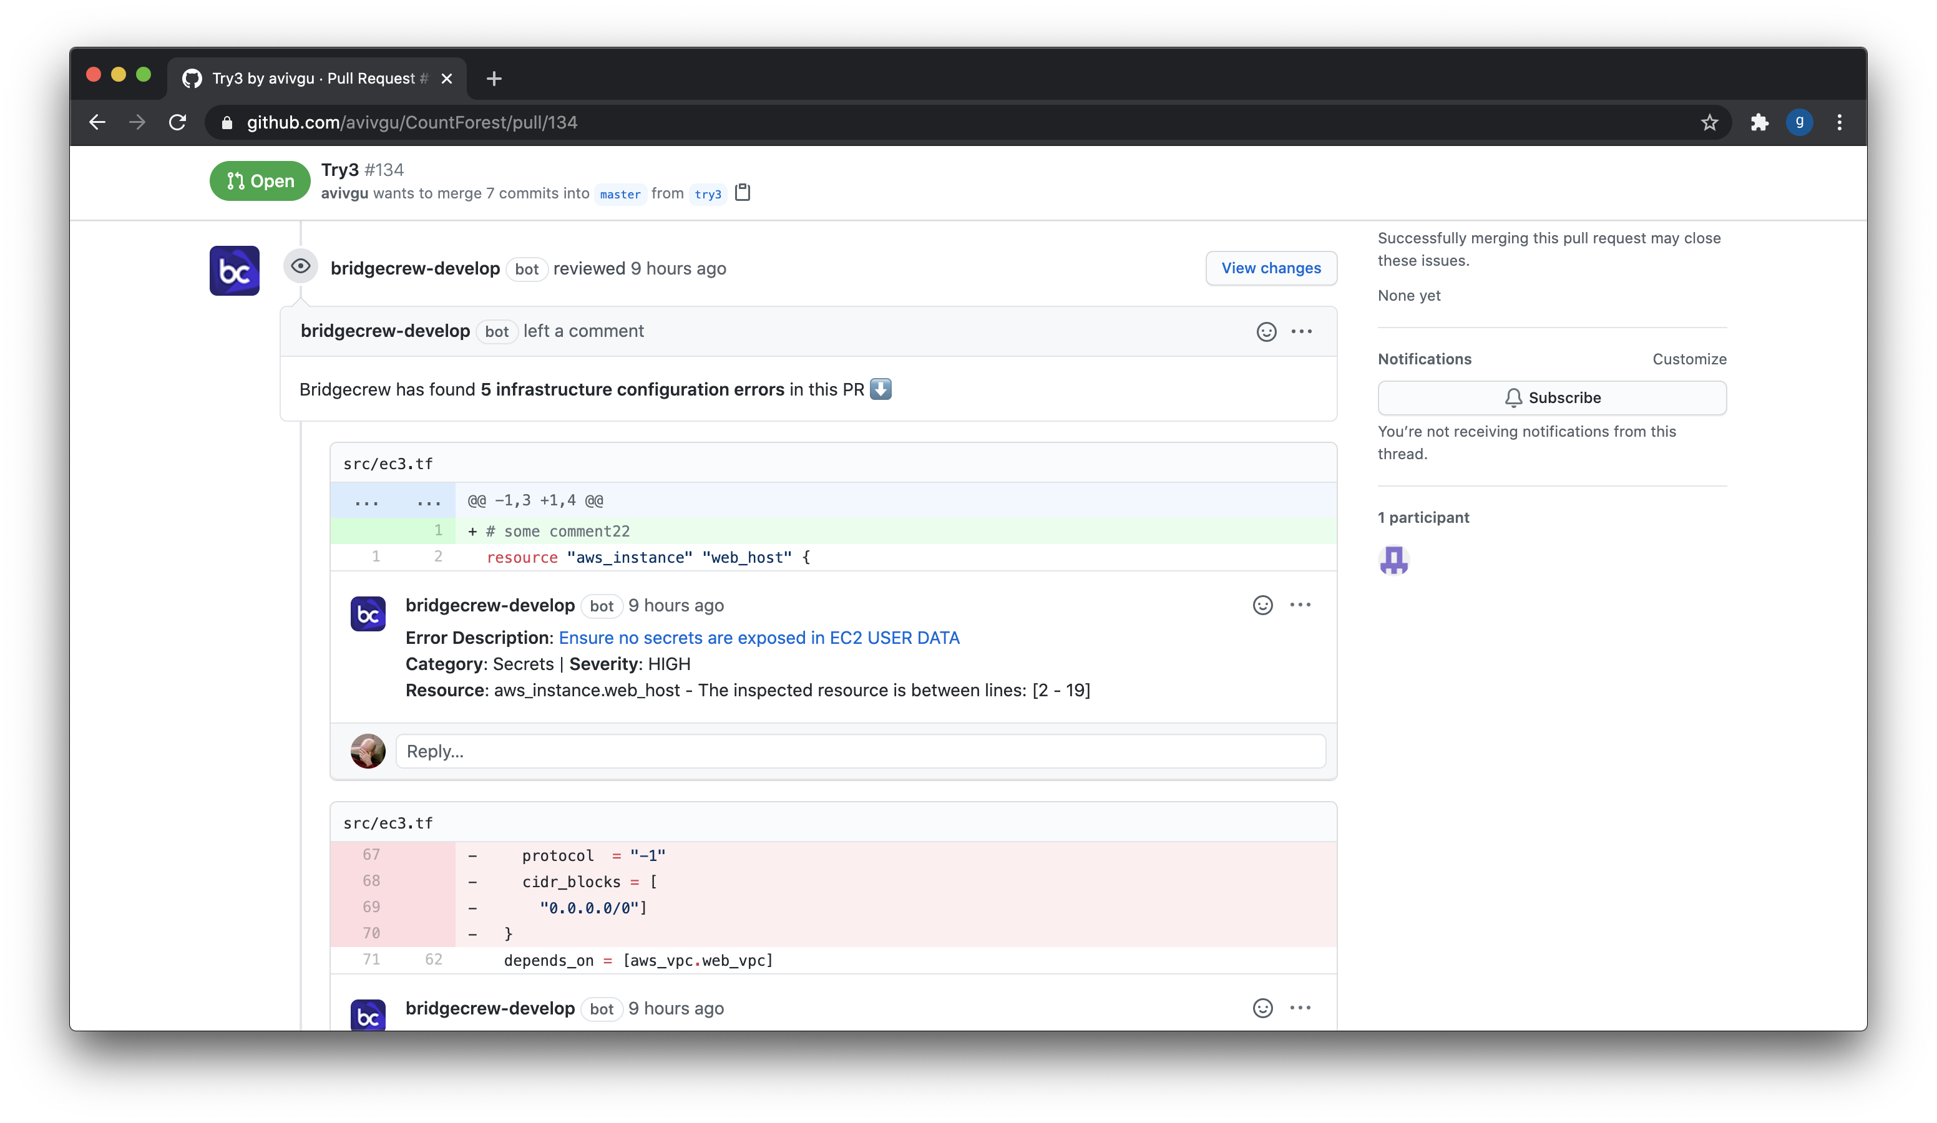React with emoji to EC2 USER DATA comment
Viewport: 1937px width, 1123px height.
[x=1262, y=606]
